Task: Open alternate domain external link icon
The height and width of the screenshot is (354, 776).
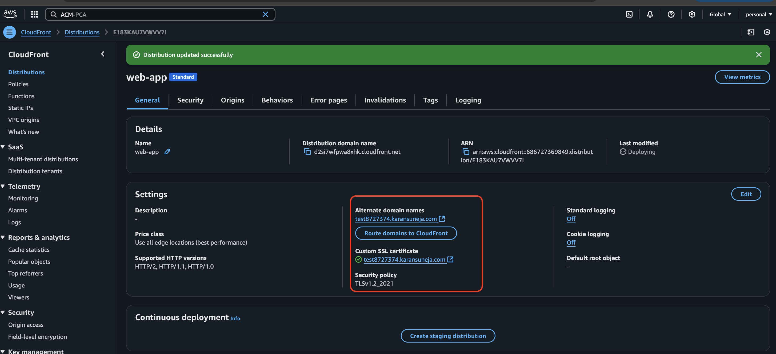Action: 442,219
